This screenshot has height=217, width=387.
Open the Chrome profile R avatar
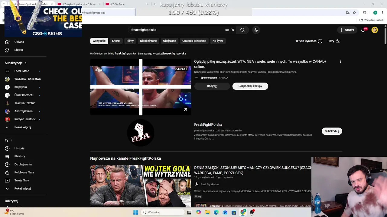pos(375,13)
